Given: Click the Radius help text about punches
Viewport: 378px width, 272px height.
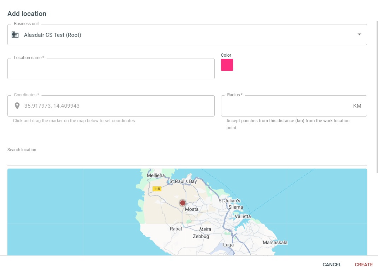Looking at the screenshot, I should coord(288,124).
